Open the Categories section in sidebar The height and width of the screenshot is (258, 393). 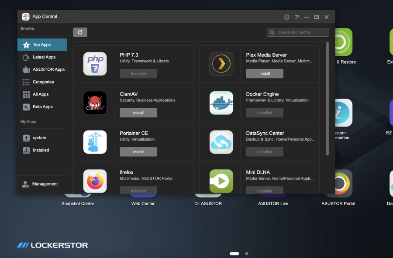pos(44,82)
